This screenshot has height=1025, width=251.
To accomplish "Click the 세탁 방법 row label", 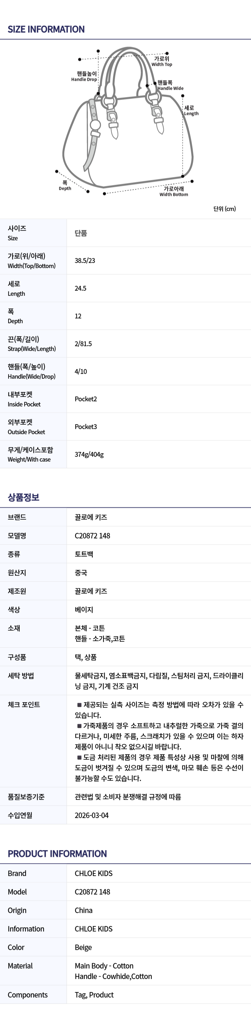I will (x=21, y=675).
